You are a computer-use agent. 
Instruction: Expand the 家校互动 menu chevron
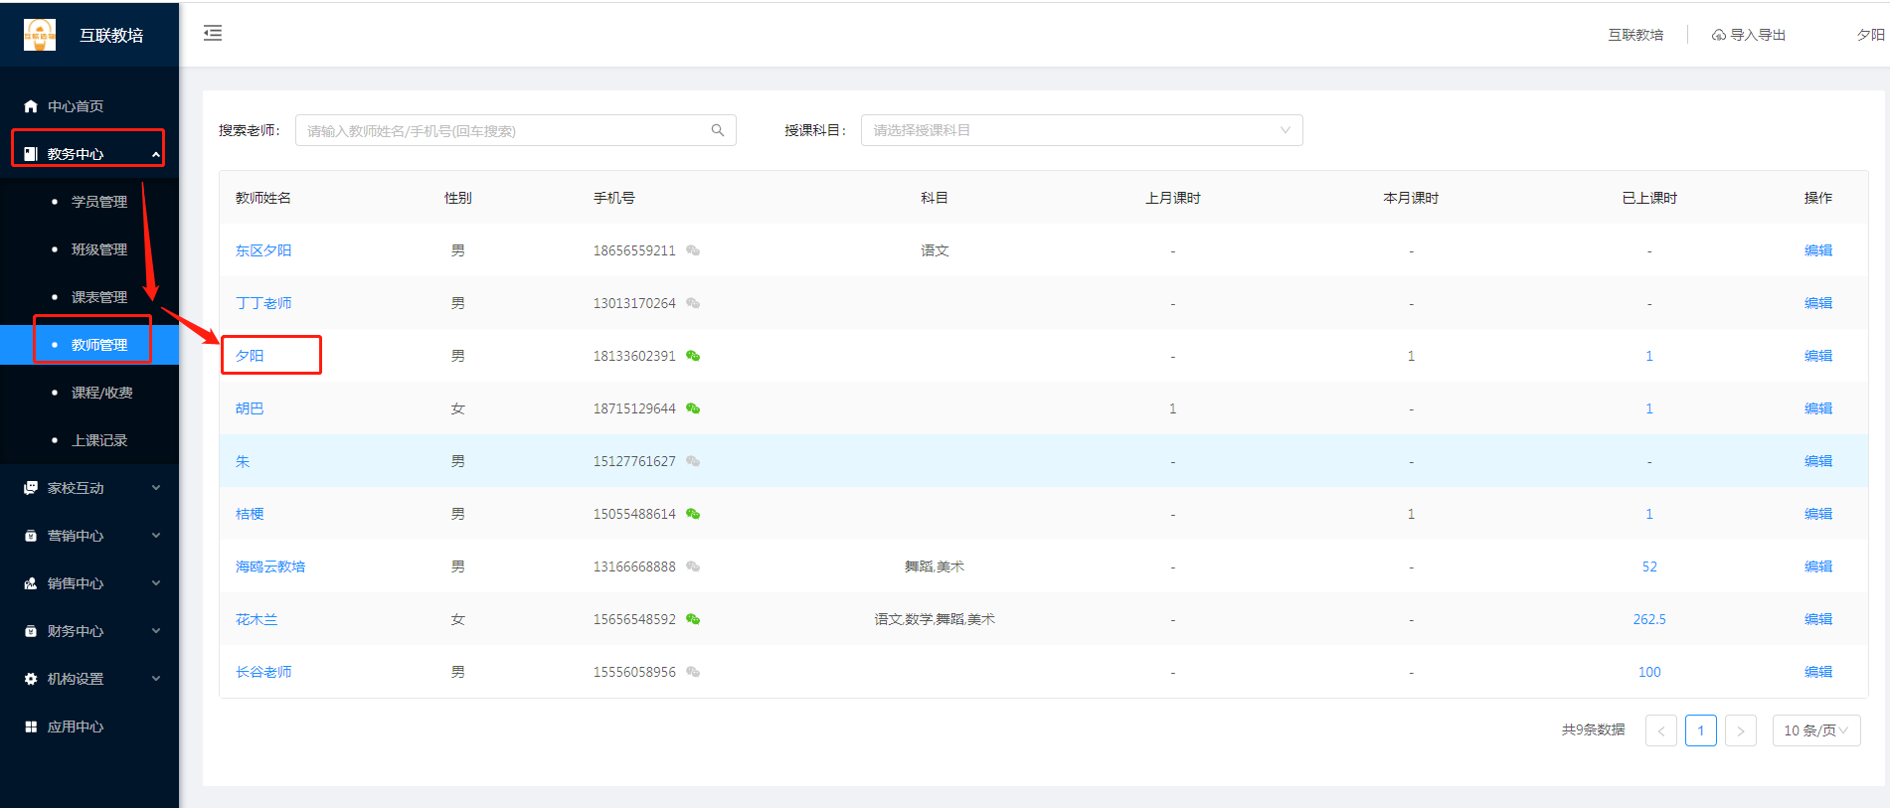(x=156, y=488)
